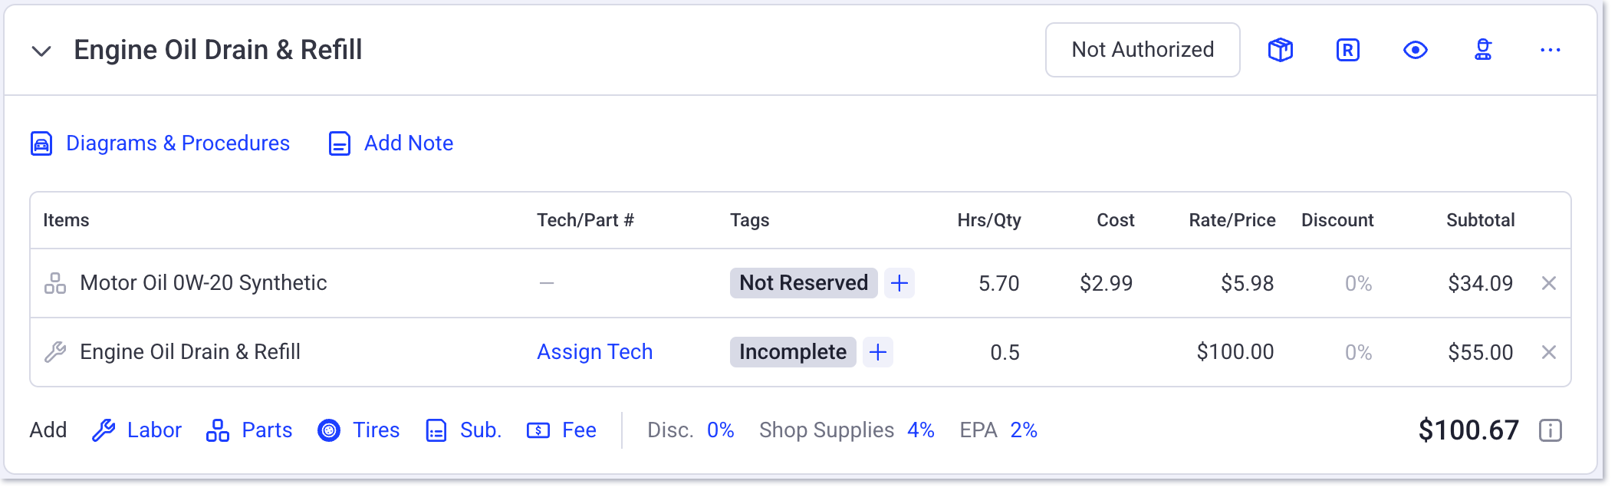Image resolution: width=1618 pixels, height=494 pixels.
Task: Toggle the eye visibility icon
Action: pyautogui.click(x=1416, y=50)
